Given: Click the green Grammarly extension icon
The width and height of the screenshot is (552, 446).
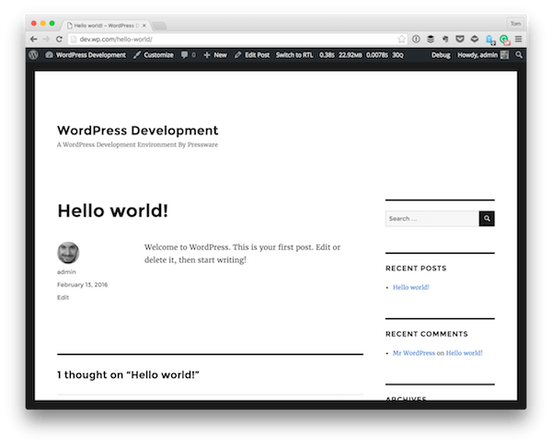Looking at the screenshot, I should [x=505, y=40].
